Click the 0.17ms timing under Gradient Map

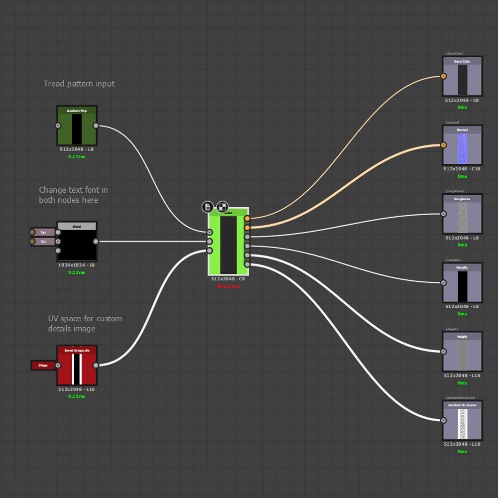(x=77, y=156)
